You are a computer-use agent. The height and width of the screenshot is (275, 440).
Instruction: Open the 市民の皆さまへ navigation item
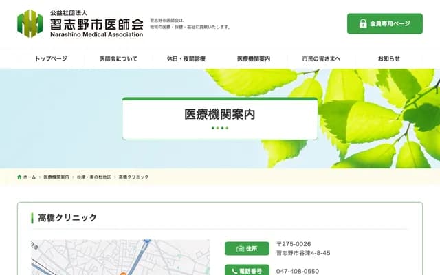(321, 59)
